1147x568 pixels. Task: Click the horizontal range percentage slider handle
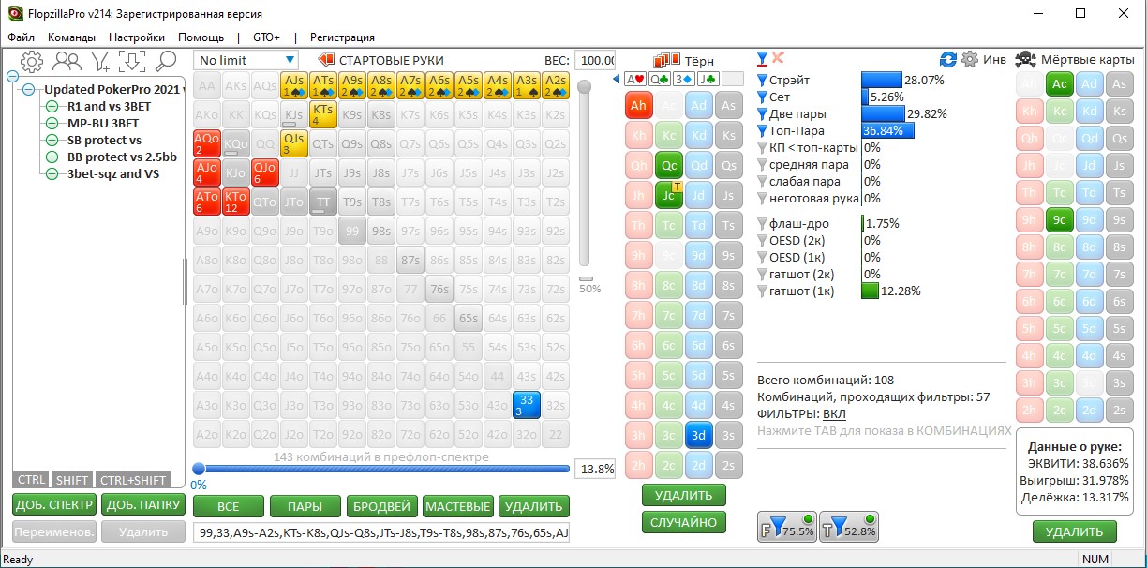coord(199,469)
